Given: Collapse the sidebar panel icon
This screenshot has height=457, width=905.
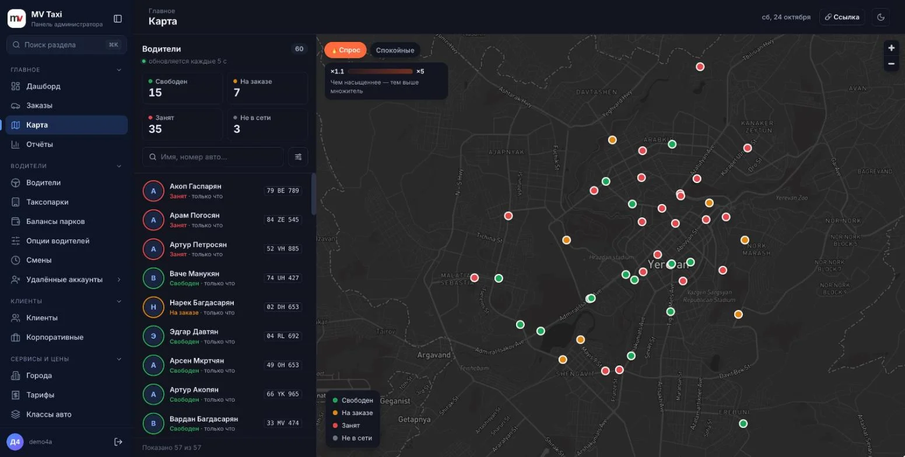Looking at the screenshot, I should pos(118,19).
